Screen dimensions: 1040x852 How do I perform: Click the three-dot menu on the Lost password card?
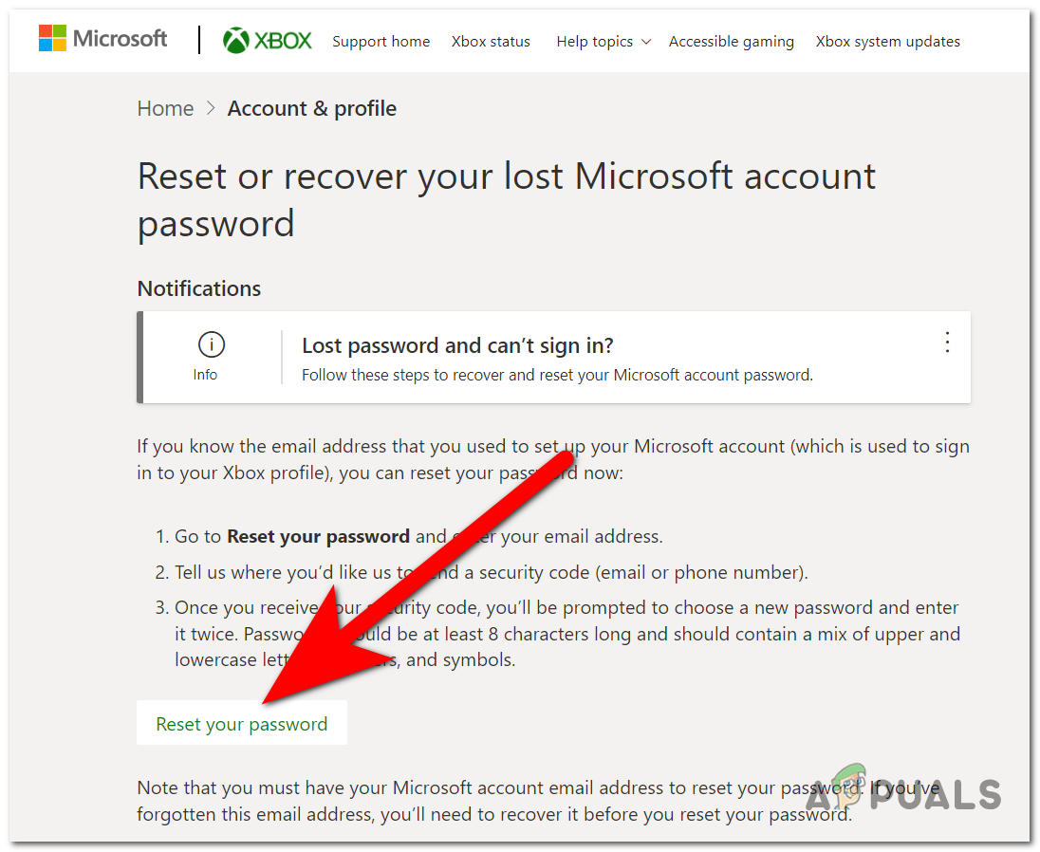coord(947,343)
